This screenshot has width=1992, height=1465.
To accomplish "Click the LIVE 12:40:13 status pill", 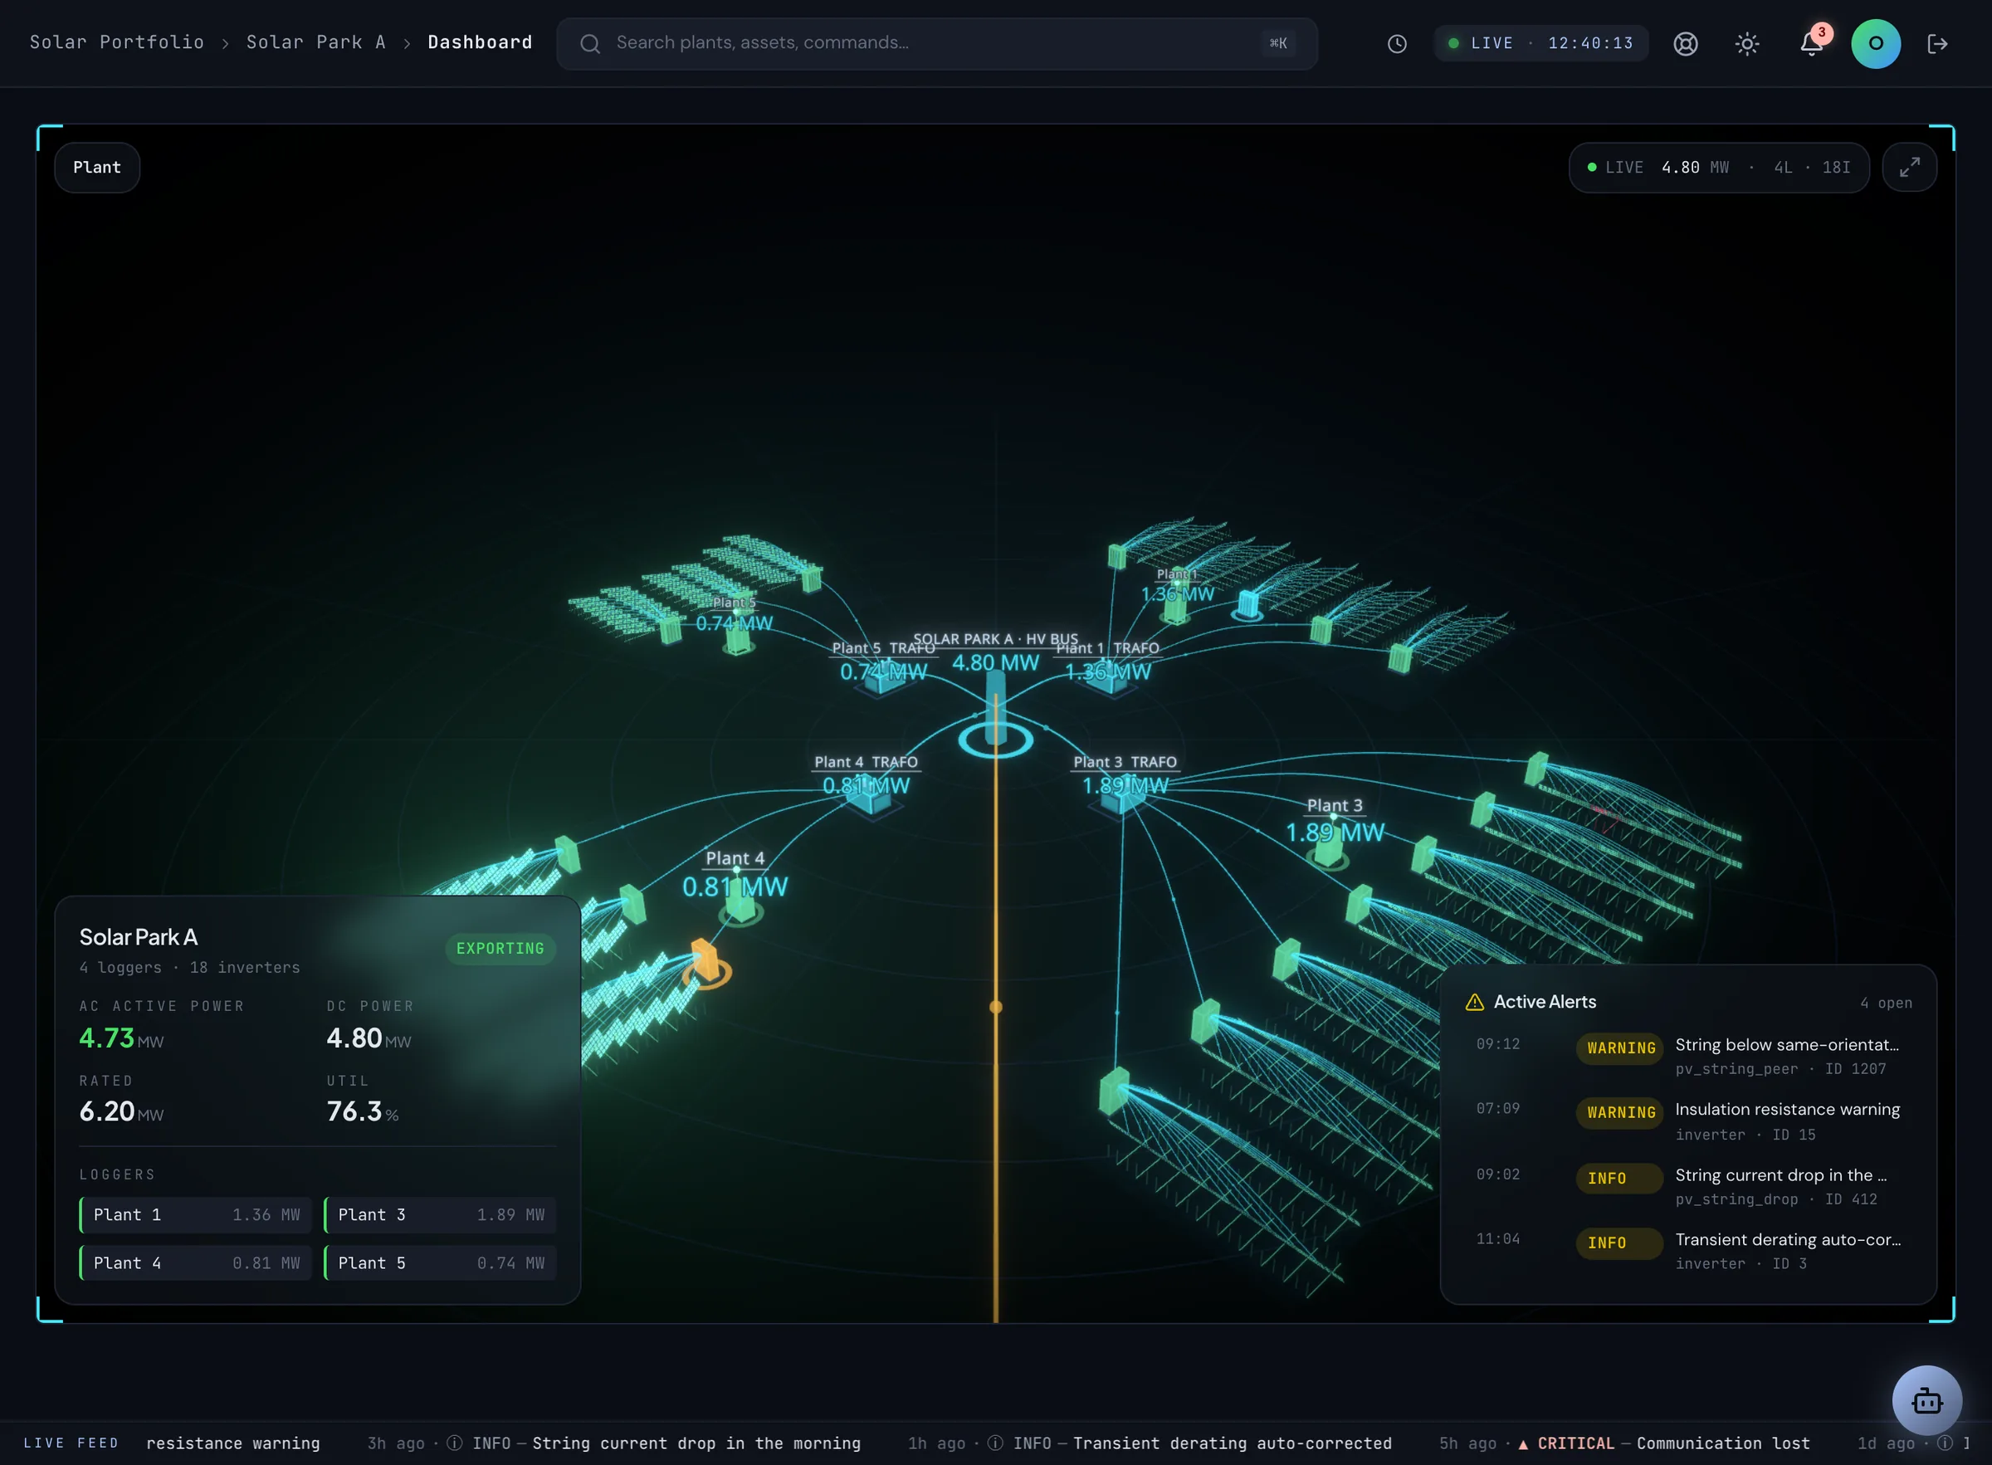I will point(1540,43).
